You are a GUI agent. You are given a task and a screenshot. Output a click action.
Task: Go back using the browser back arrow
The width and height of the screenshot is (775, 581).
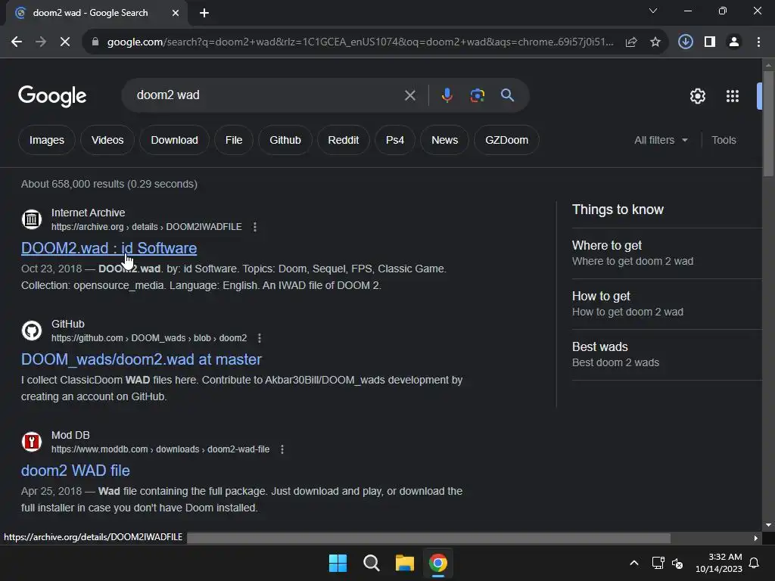click(17, 42)
